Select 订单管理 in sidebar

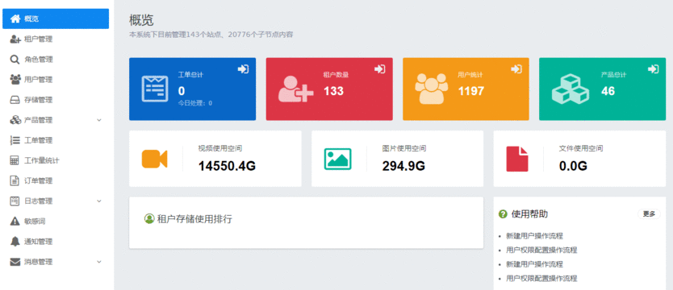56,180
